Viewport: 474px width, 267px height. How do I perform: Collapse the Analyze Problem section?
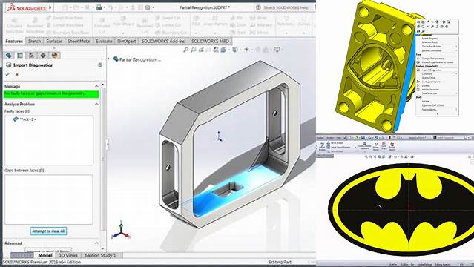point(96,104)
